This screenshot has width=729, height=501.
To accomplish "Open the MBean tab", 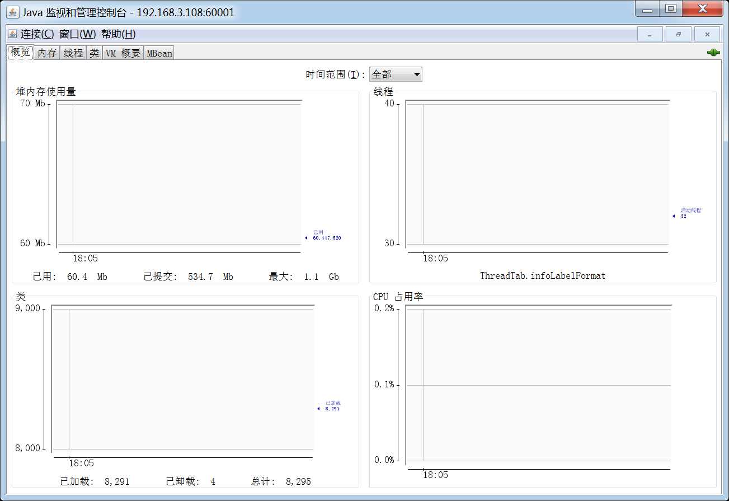I will click(159, 53).
